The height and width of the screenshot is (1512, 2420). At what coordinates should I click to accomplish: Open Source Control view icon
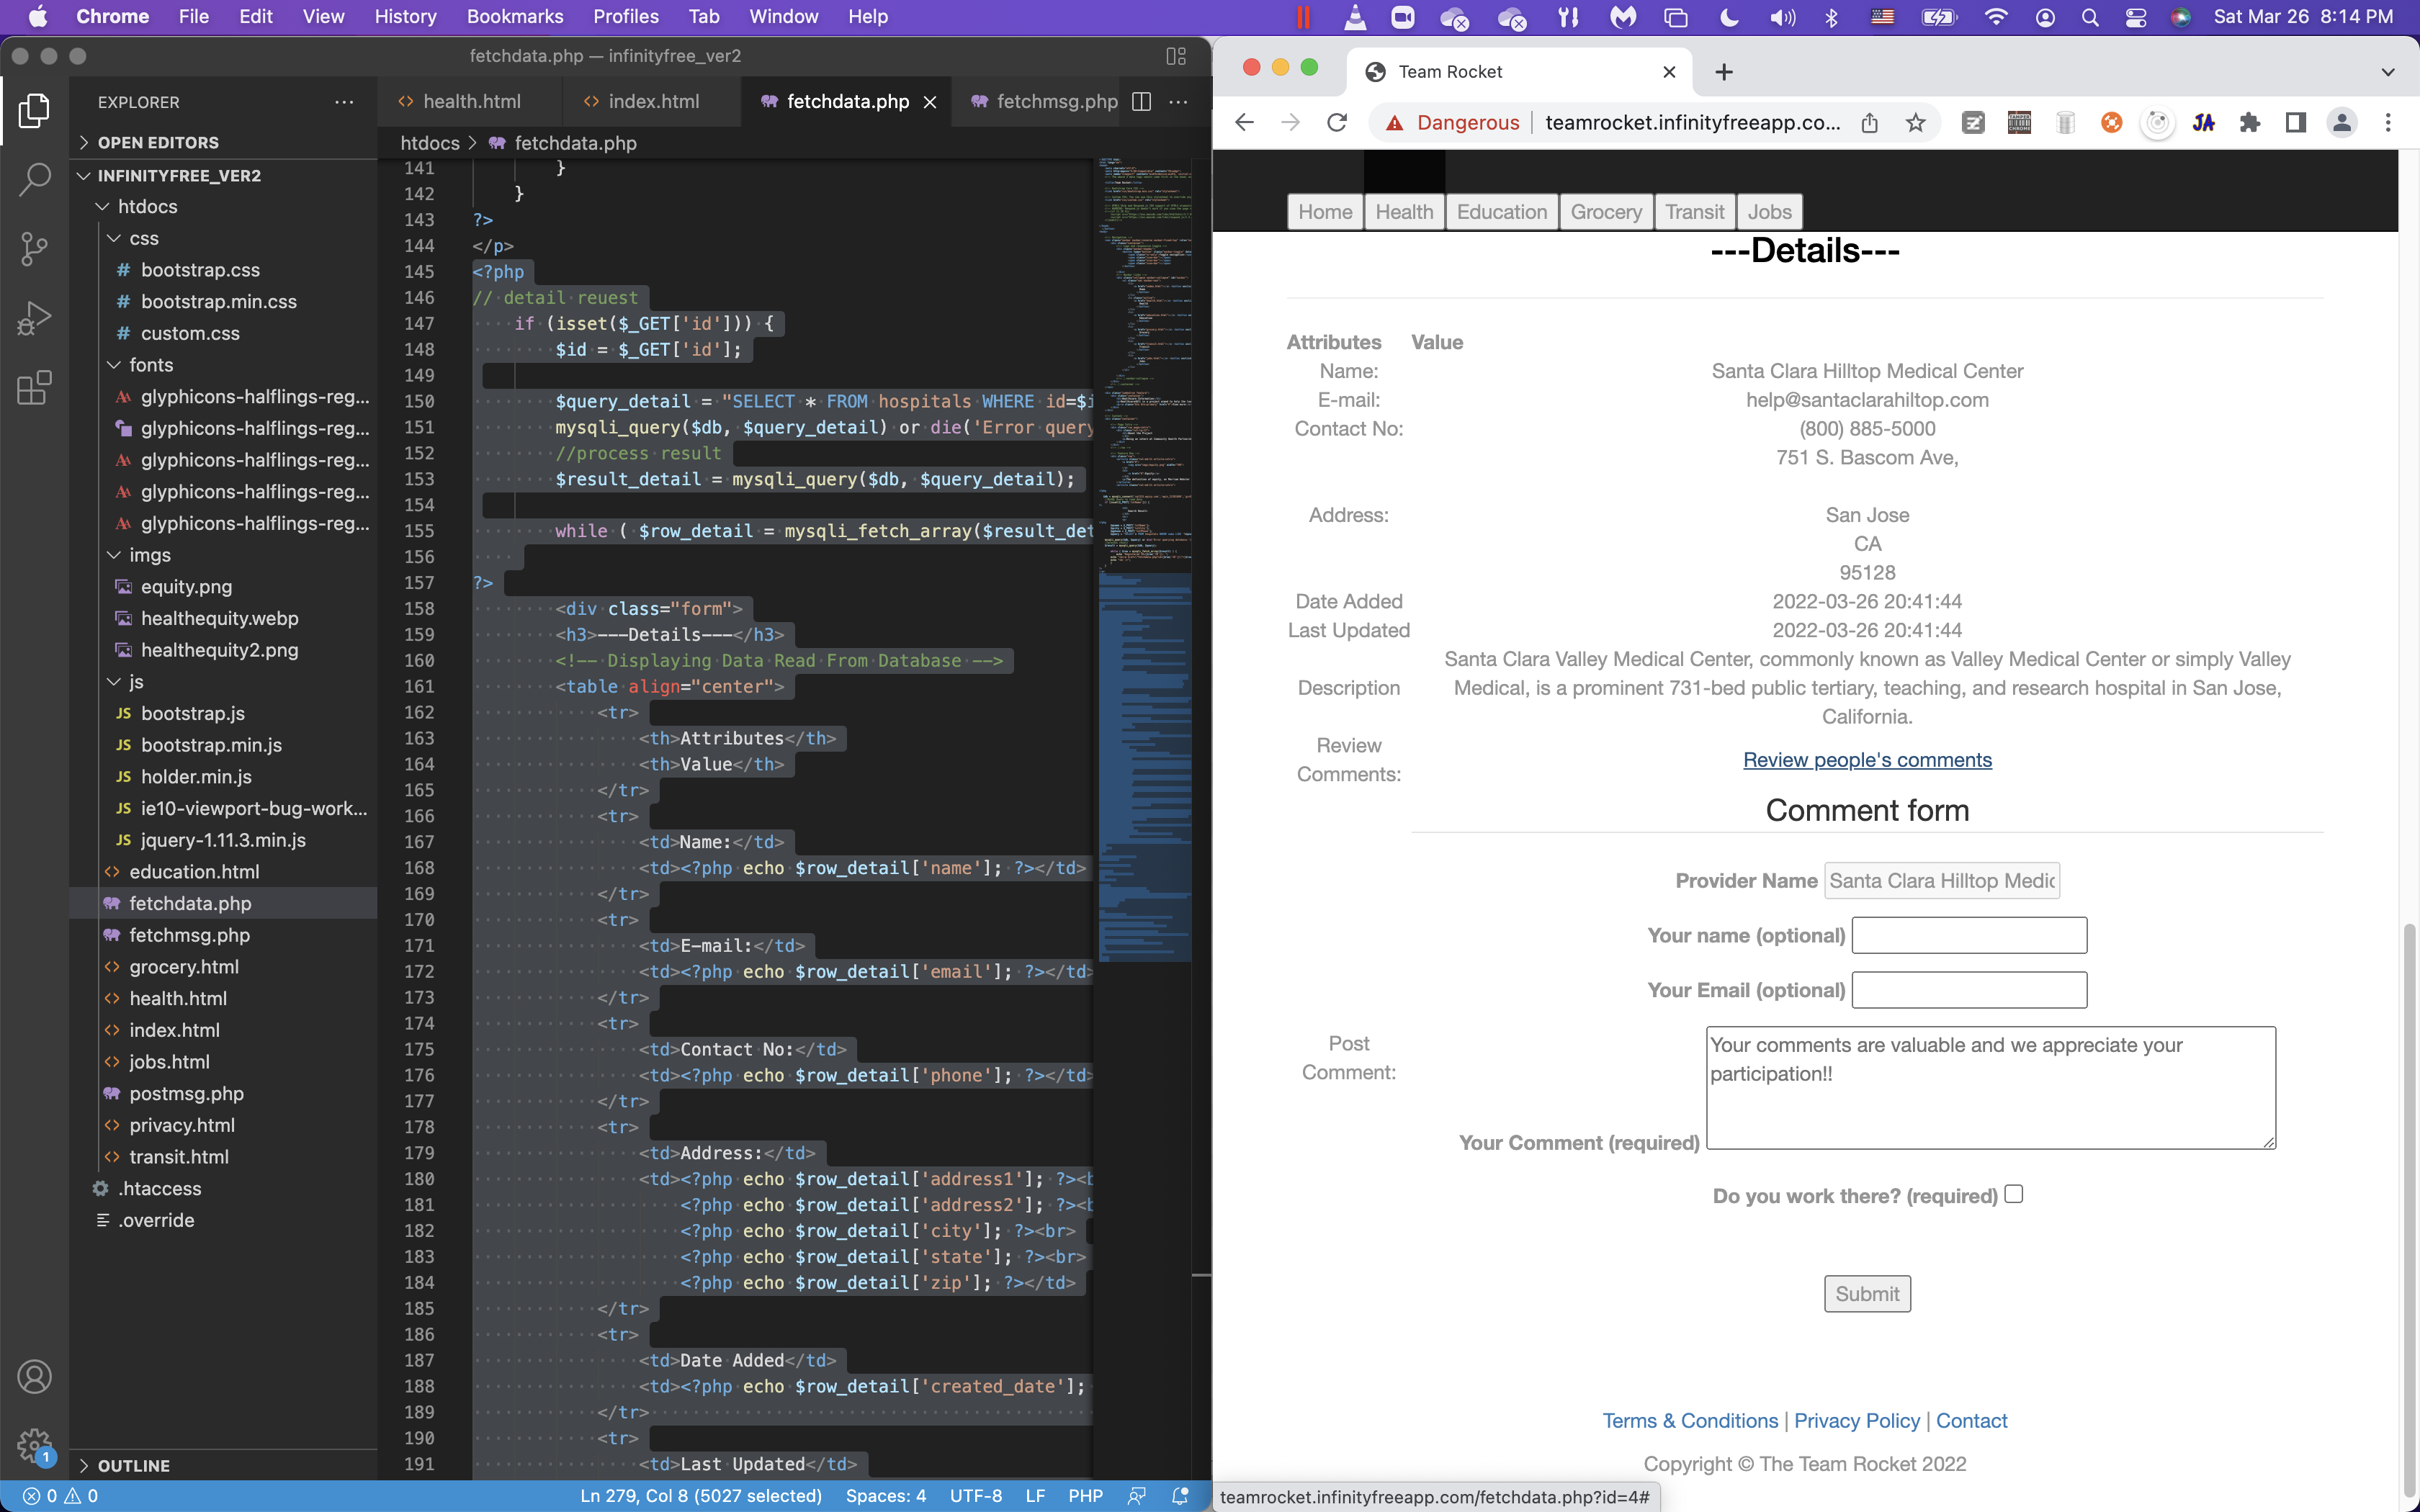click(34, 249)
